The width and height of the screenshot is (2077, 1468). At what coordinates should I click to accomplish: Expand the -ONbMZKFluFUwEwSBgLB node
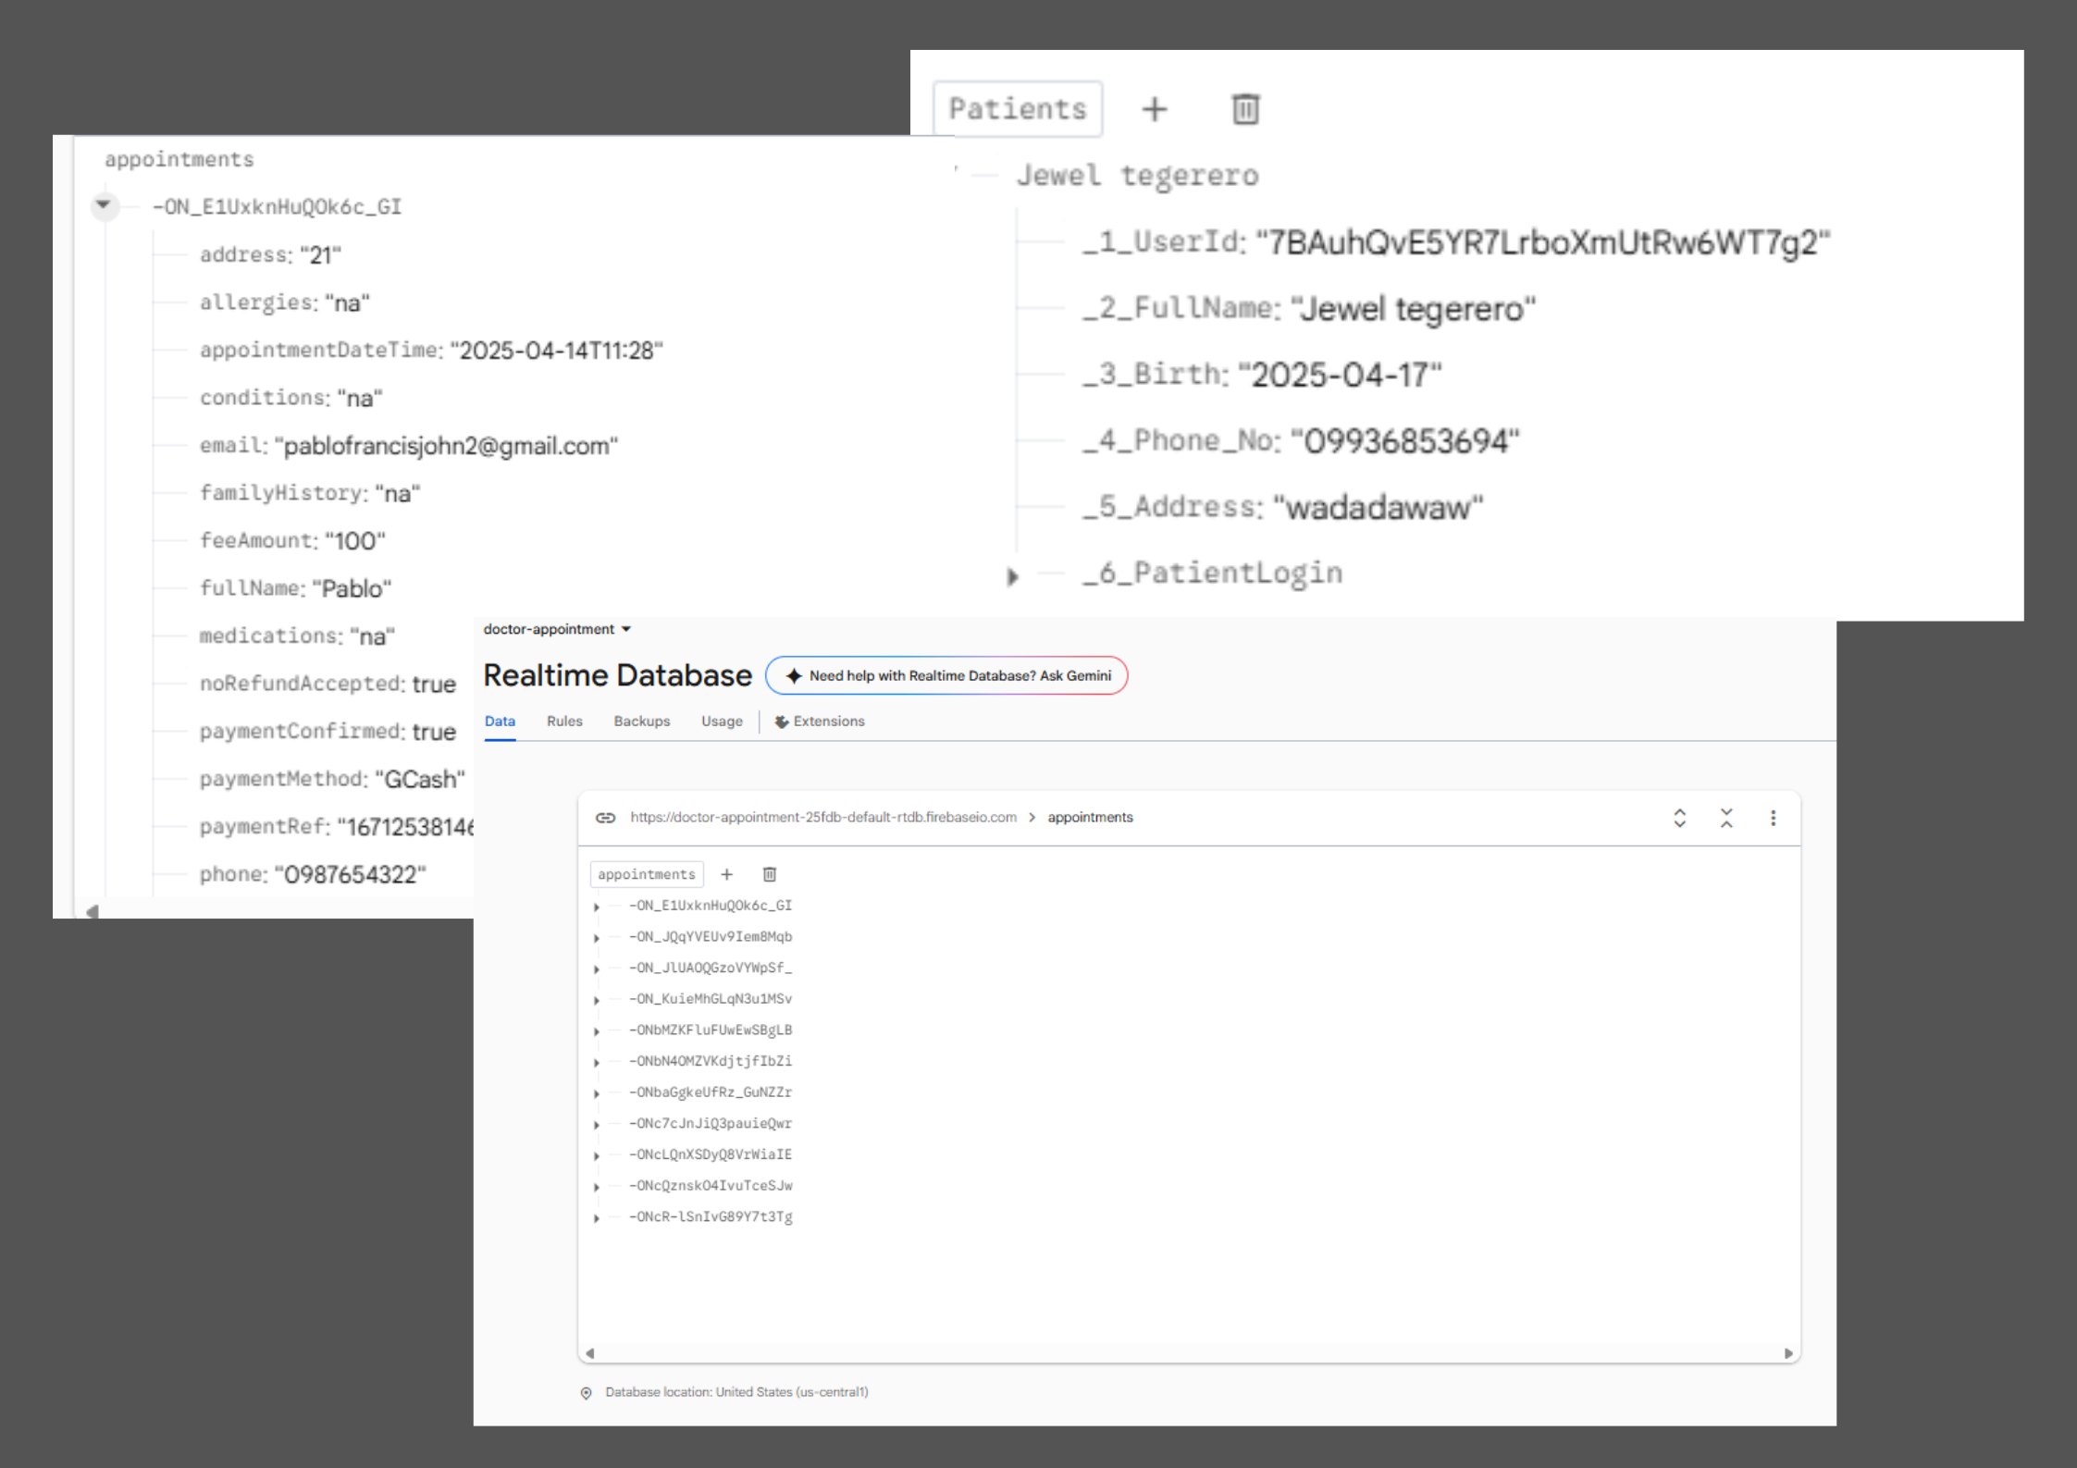click(x=597, y=1031)
